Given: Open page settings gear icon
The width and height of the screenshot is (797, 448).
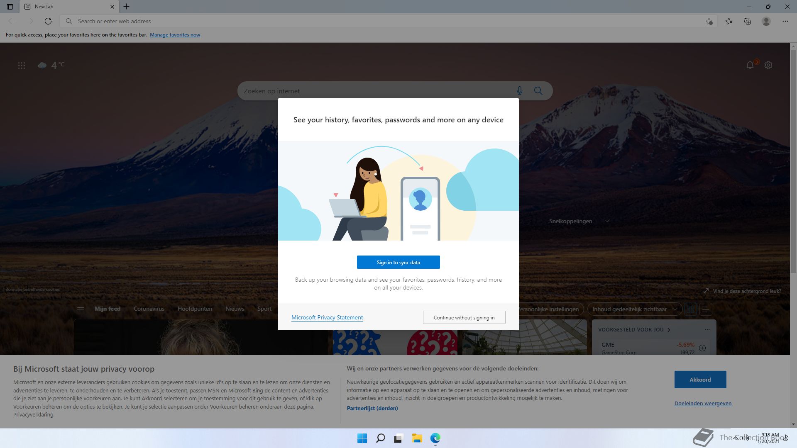Looking at the screenshot, I should coord(768,65).
